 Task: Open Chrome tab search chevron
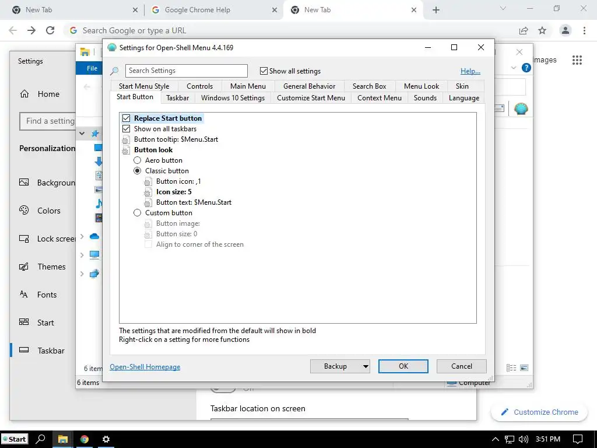pyautogui.click(x=503, y=8)
